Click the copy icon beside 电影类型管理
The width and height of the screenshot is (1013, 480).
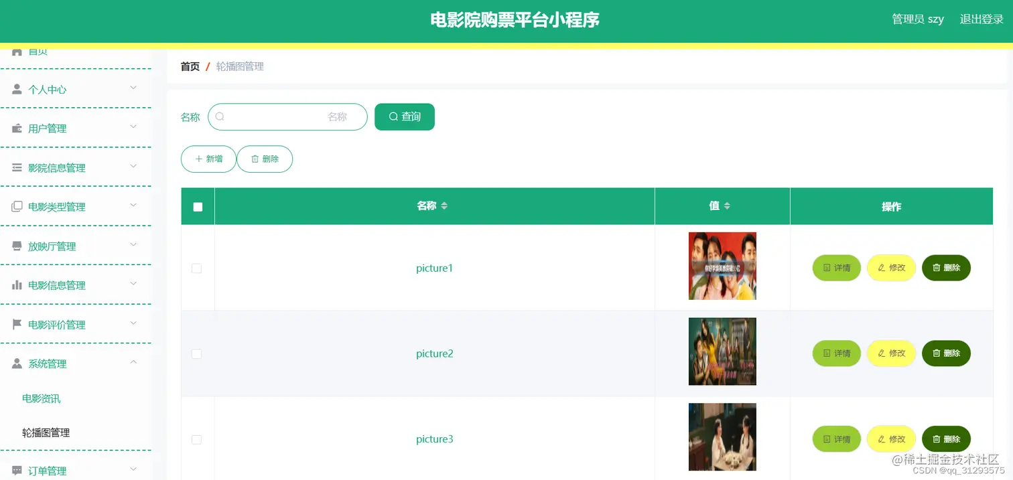(17, 206)
